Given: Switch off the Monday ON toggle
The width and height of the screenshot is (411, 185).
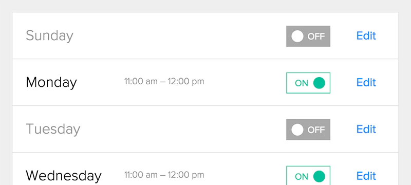Looking at the screenshot, I should pyautogui.click(x=308, y=83).
